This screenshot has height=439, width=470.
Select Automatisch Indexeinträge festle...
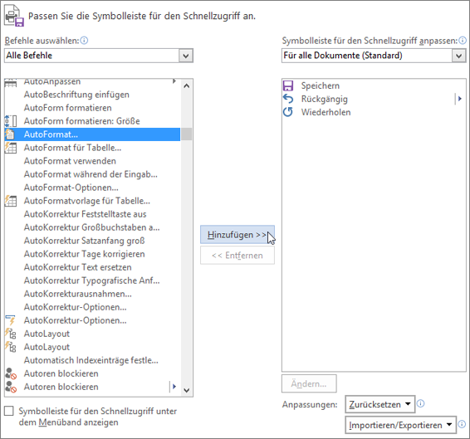pos(92,360)
